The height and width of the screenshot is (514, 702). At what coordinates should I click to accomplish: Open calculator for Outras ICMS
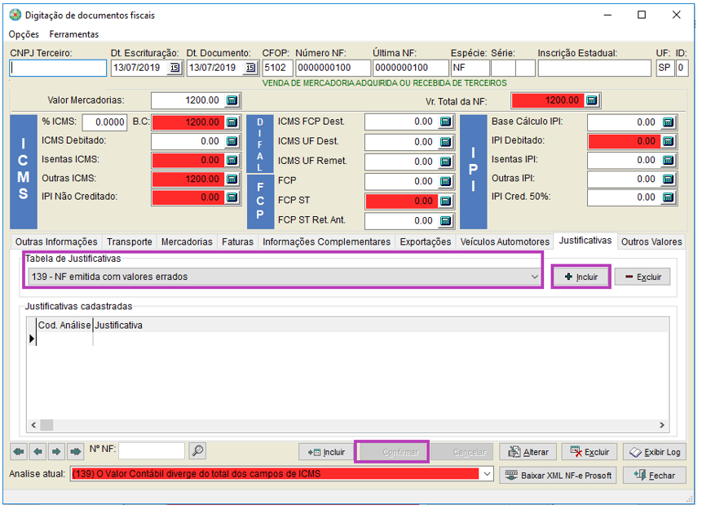[232, 179]
